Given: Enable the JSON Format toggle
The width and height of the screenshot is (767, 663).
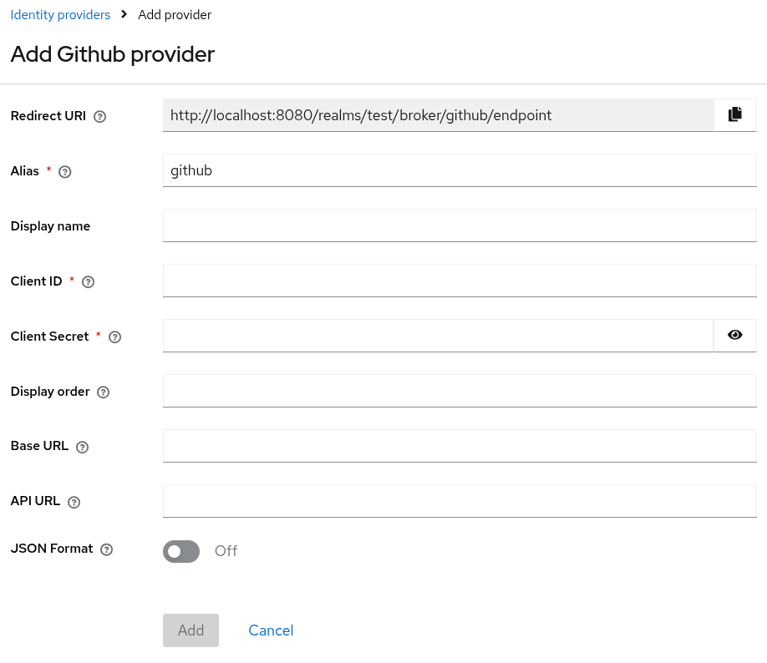Looking at the screenshot, I should [181, 551].
